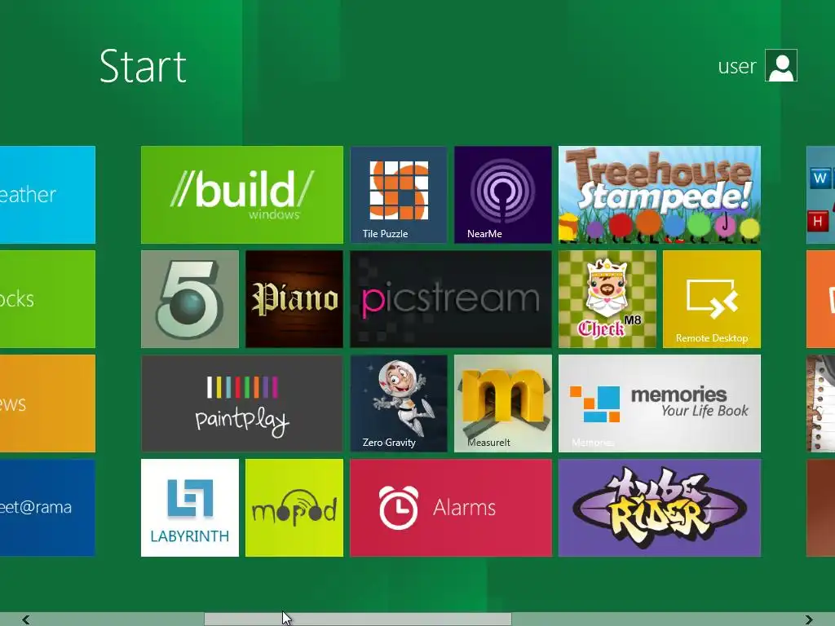Click the scrollbar left arrow
Screen dimensions: 835x626
(25, 619)
